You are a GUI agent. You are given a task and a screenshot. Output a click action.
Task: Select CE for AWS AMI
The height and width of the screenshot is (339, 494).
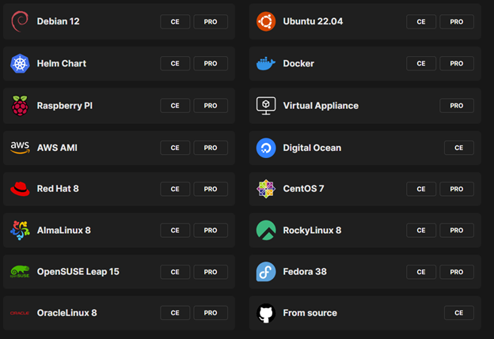(x=175, y=148)
